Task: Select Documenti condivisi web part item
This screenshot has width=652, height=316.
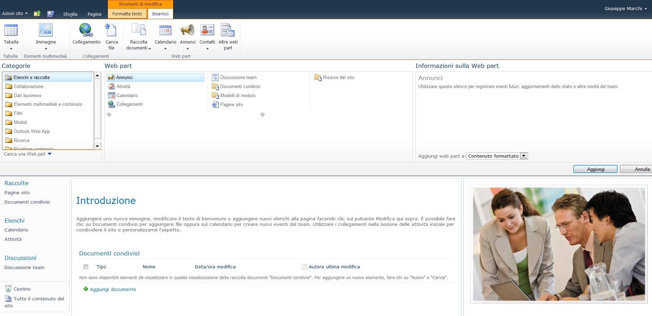Action: click(236, 86)
